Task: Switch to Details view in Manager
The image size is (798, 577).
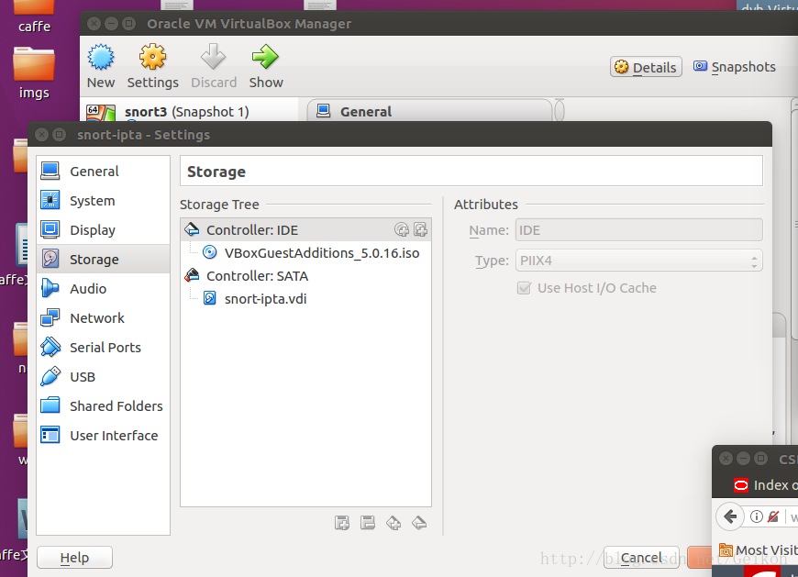Action: (x=646, y=67)
